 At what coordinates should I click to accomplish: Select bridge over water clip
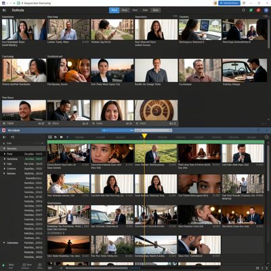point(156,245)
